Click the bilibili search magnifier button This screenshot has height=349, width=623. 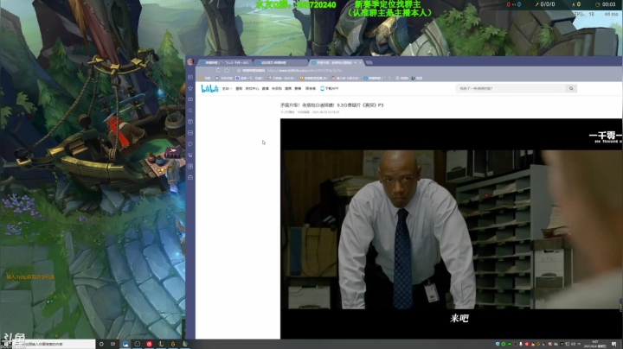click(x=571, y=88)
